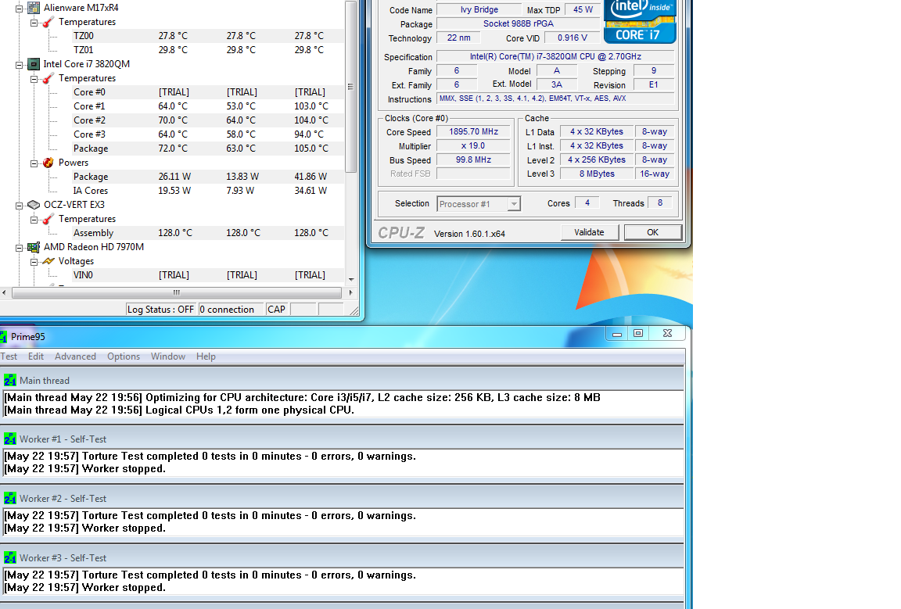The width and height of the screenshot is (901, 609).
Task: Click the Alienware M17xR4 computer icon
Action: click(34, 8)
